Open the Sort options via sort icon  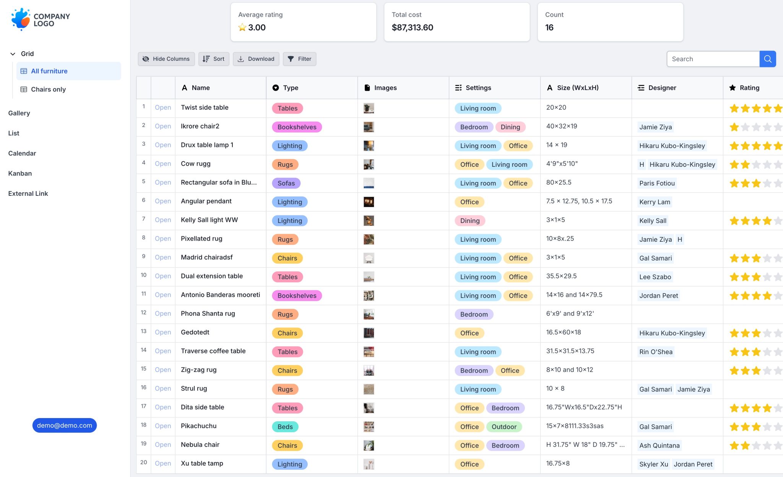pyautogui.click(x=206, y=59)
